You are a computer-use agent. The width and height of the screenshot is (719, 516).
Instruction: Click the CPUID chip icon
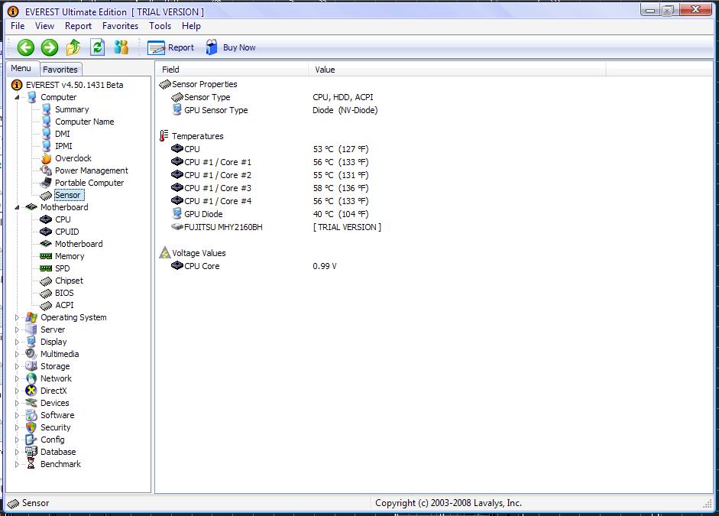46,232
